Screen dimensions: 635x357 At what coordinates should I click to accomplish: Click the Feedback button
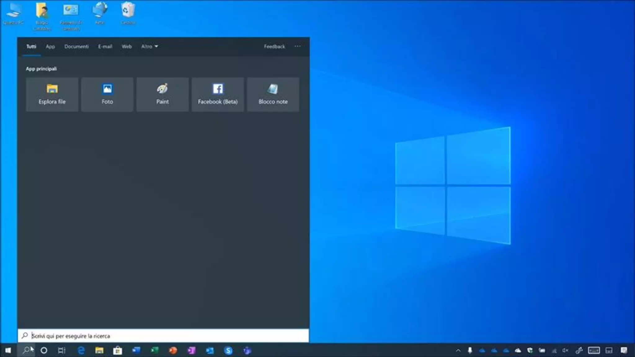[x=274, y=46]
